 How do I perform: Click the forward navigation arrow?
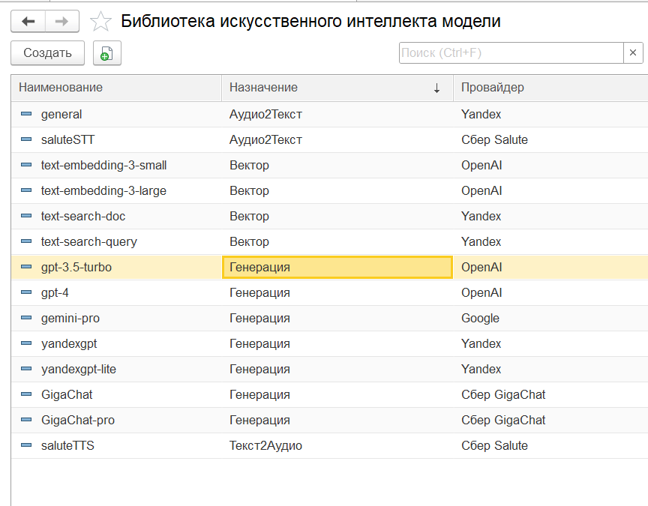pyautogui.click(x=61, y=22)
